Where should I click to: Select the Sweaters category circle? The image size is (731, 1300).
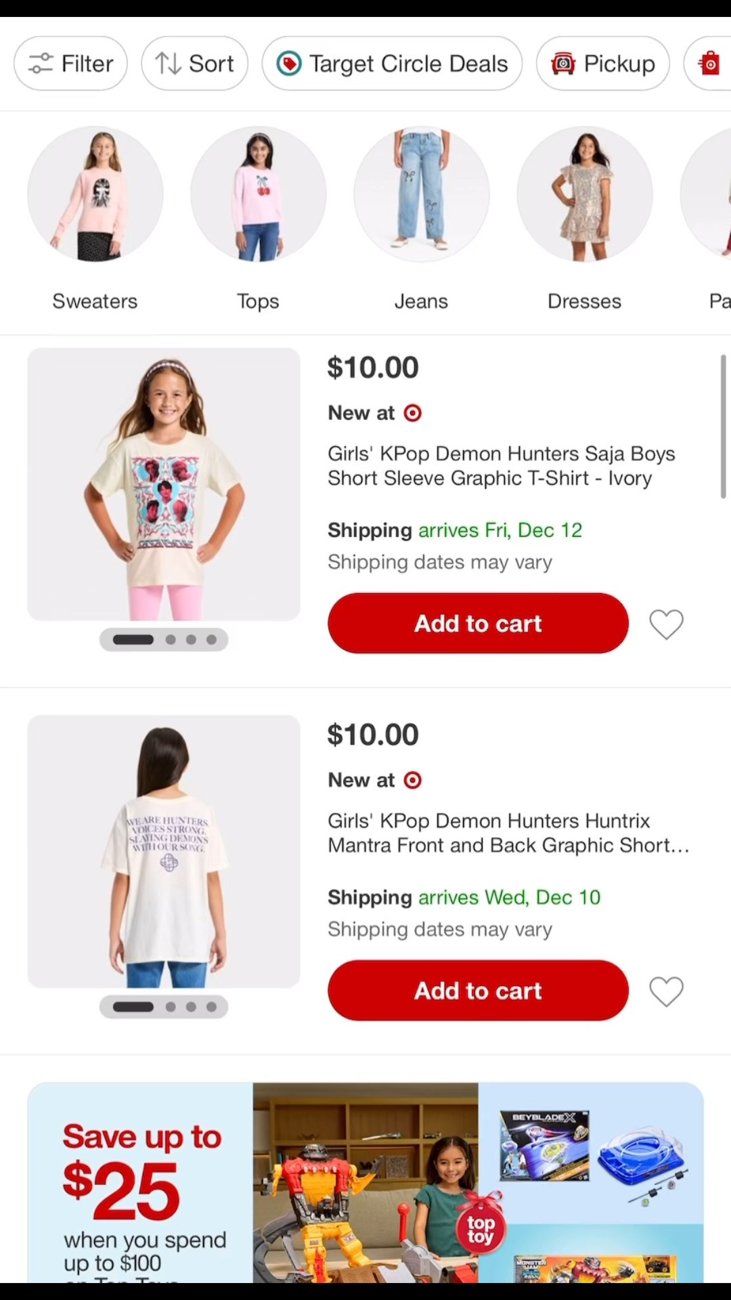pos(95,194)
